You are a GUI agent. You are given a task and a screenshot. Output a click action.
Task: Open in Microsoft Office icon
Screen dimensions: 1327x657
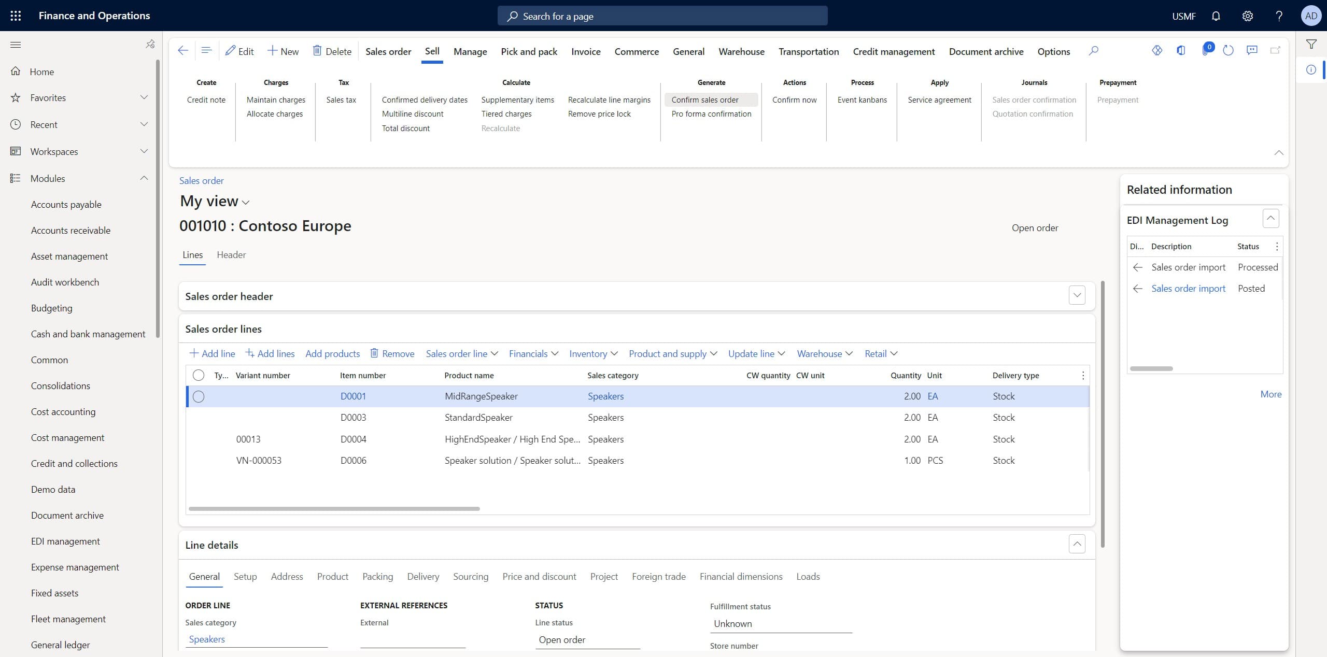(1181, 50)
